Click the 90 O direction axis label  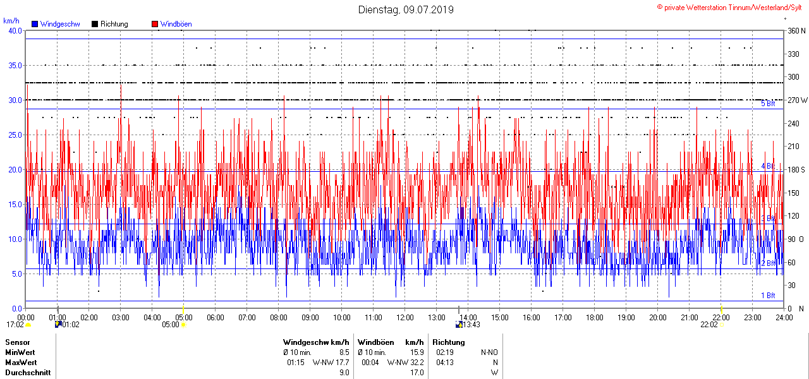coord(794,239)
